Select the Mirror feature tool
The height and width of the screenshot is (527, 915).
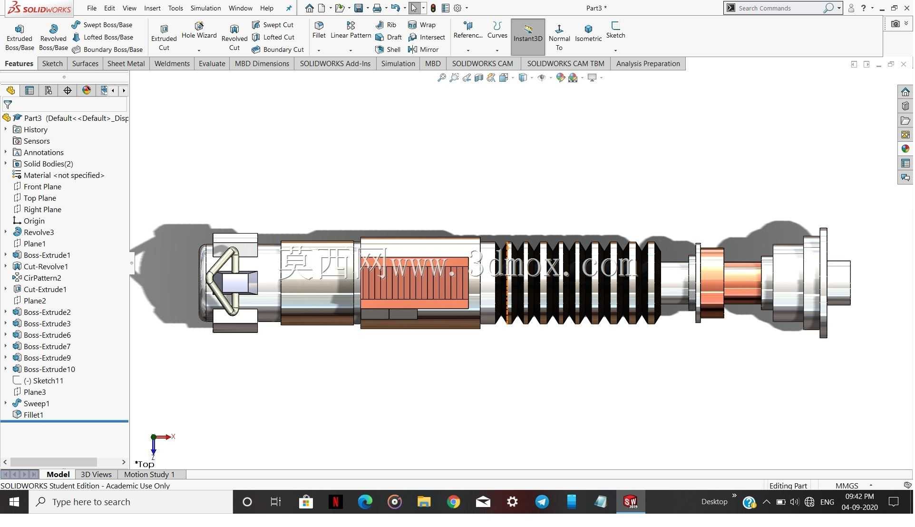point(423,49)
